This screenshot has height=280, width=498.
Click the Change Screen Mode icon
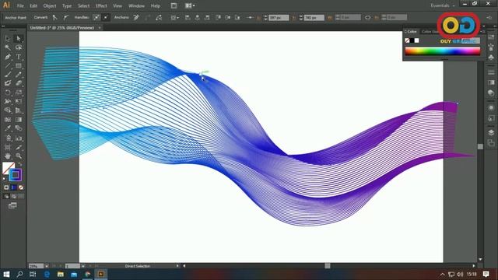point(12,205)
